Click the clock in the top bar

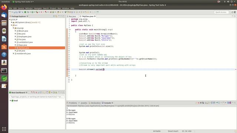pyautogui.click(x=123, y=1)
